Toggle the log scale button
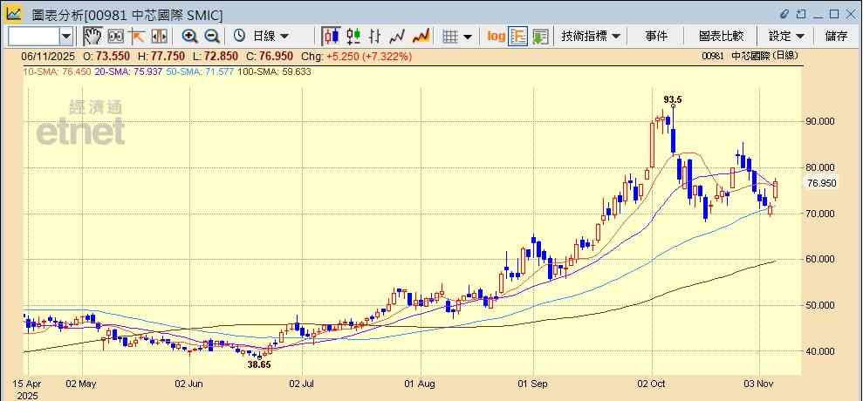 click(x=496, y=36)
